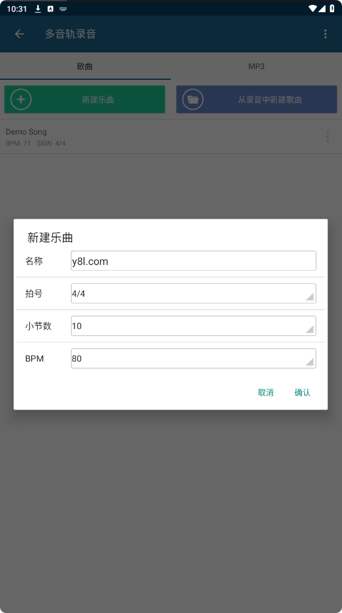Tap the download icon in status bar
The width and height of the screenshot is (342, 613).
pyautogui.click(x=38, y=9)
